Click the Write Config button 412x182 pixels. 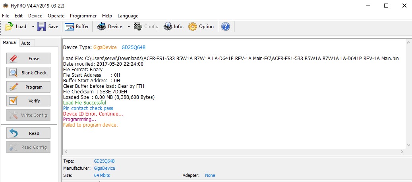pyautogui.click(x=28, y=115)
